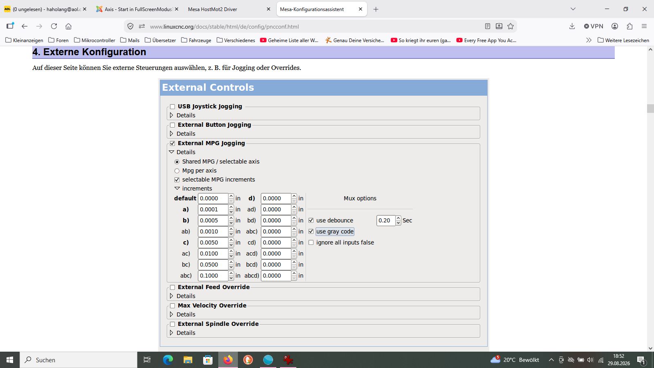Open Geheime Liste aller W... bookmark
Screen dimensions: 654x368
coord(289,40)
